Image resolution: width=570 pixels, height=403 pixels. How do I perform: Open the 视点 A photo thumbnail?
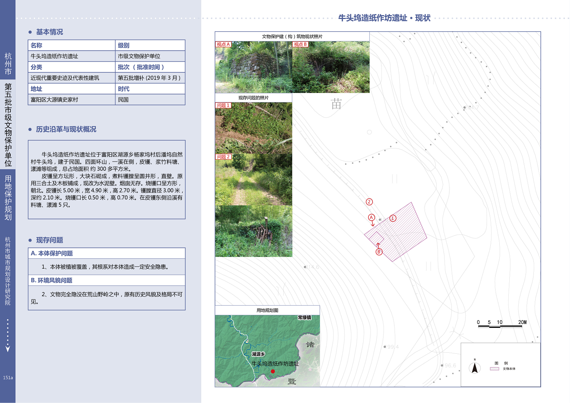click(x=254, y=67)
